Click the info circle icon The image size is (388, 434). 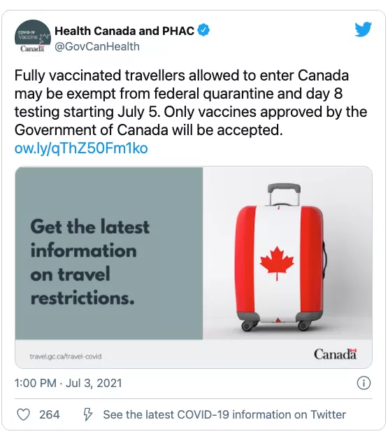364,383
